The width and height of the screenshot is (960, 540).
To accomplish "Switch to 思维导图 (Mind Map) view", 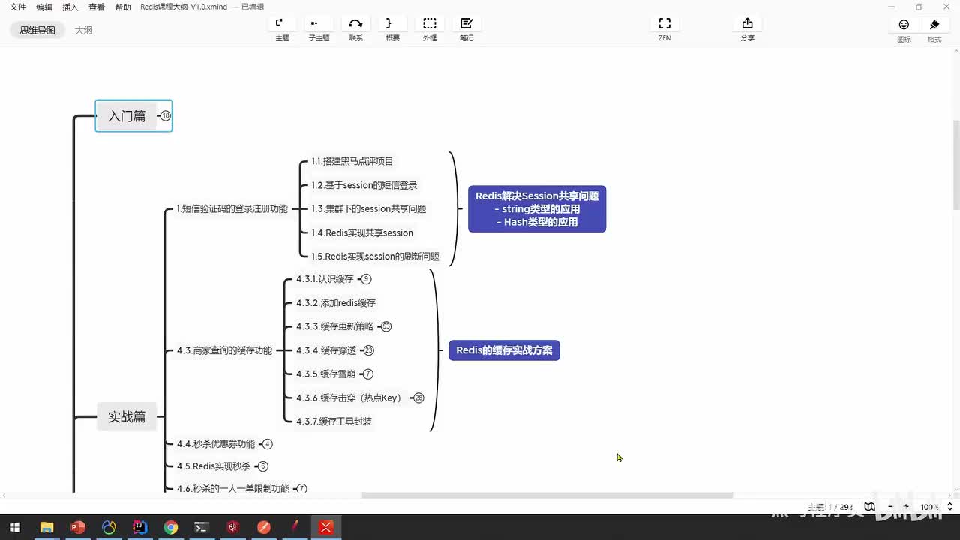I will click(x=37, y=30).
